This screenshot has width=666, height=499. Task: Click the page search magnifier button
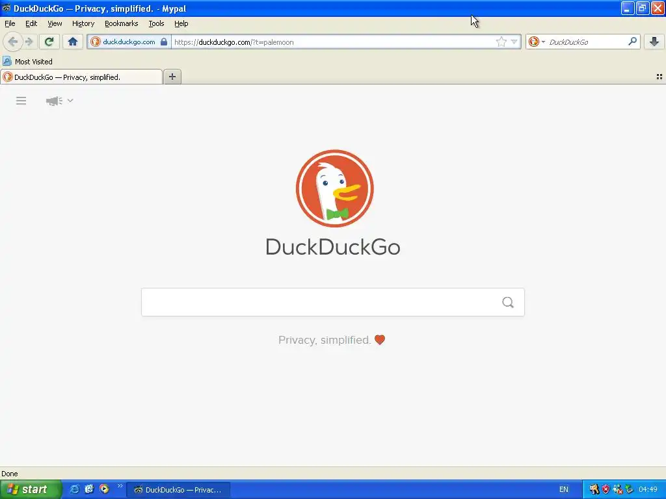click(x=507, y=302)
